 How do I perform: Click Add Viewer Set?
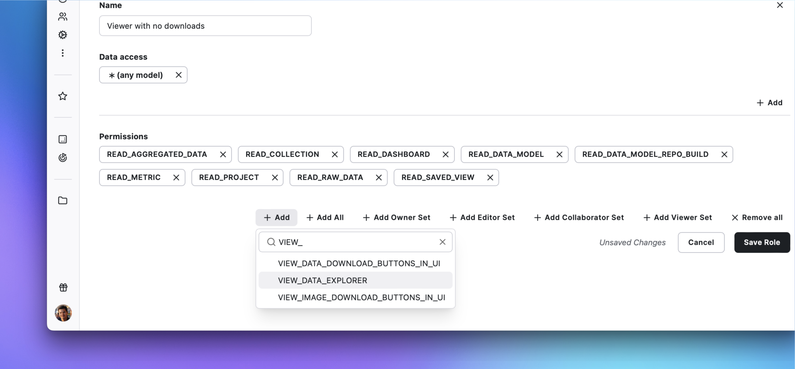pyautogui.click(x=678, y=217)
